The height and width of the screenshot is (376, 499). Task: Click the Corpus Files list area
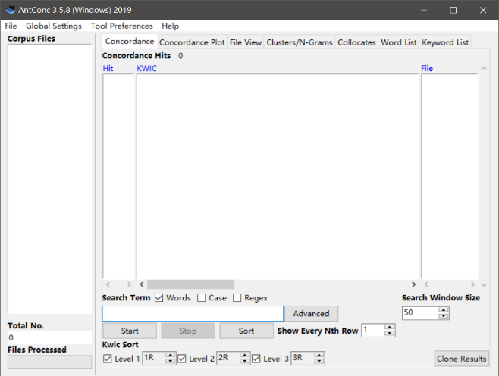coord(49,179)
